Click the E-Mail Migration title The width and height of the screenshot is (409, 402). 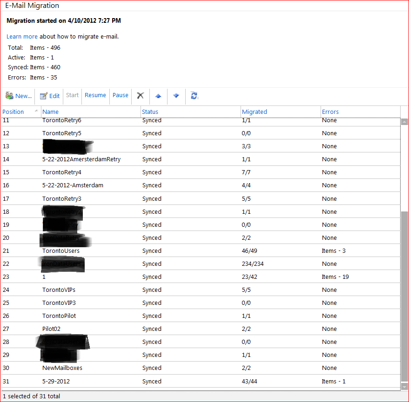(x=32, y=6)
